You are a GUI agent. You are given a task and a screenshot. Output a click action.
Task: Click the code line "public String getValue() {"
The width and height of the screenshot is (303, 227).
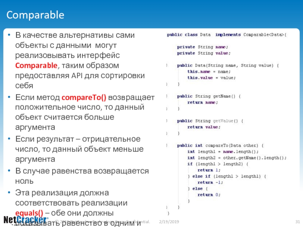(210, 121)
